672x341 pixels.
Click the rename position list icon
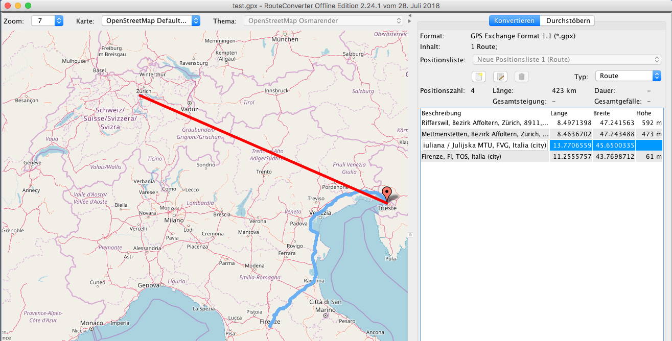tap(500, 77)
